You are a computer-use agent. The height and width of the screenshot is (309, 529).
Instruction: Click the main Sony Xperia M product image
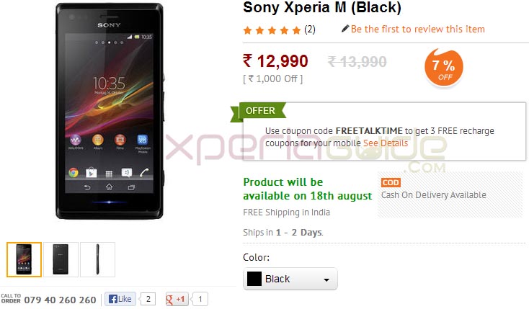click(110, 111)
